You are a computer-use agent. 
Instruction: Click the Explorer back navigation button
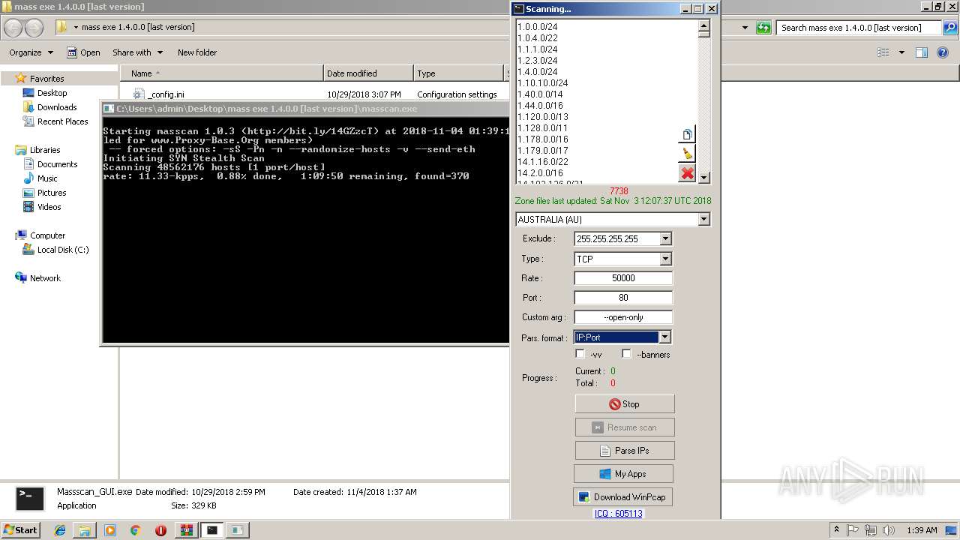tap(13, 28)
